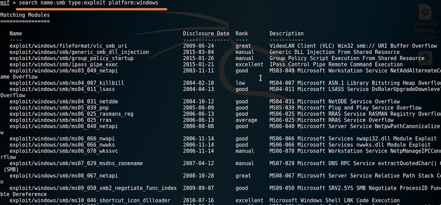Click the Description column header

(286, 34)
